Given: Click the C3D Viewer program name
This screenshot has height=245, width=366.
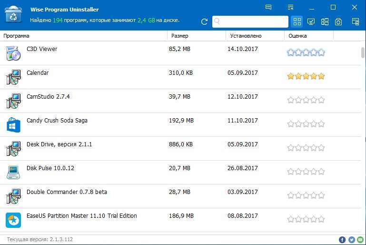Looking at the screenshot, I should click(42, 49).
